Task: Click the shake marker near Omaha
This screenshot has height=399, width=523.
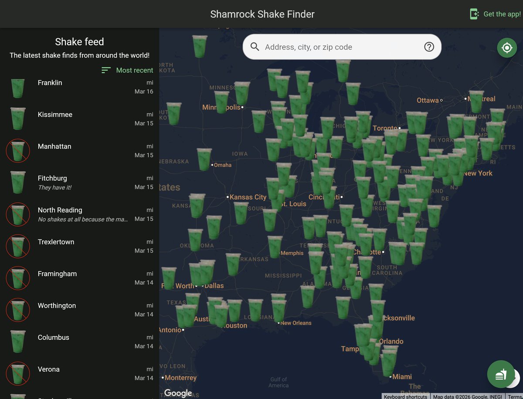Action: click(204, 159)
